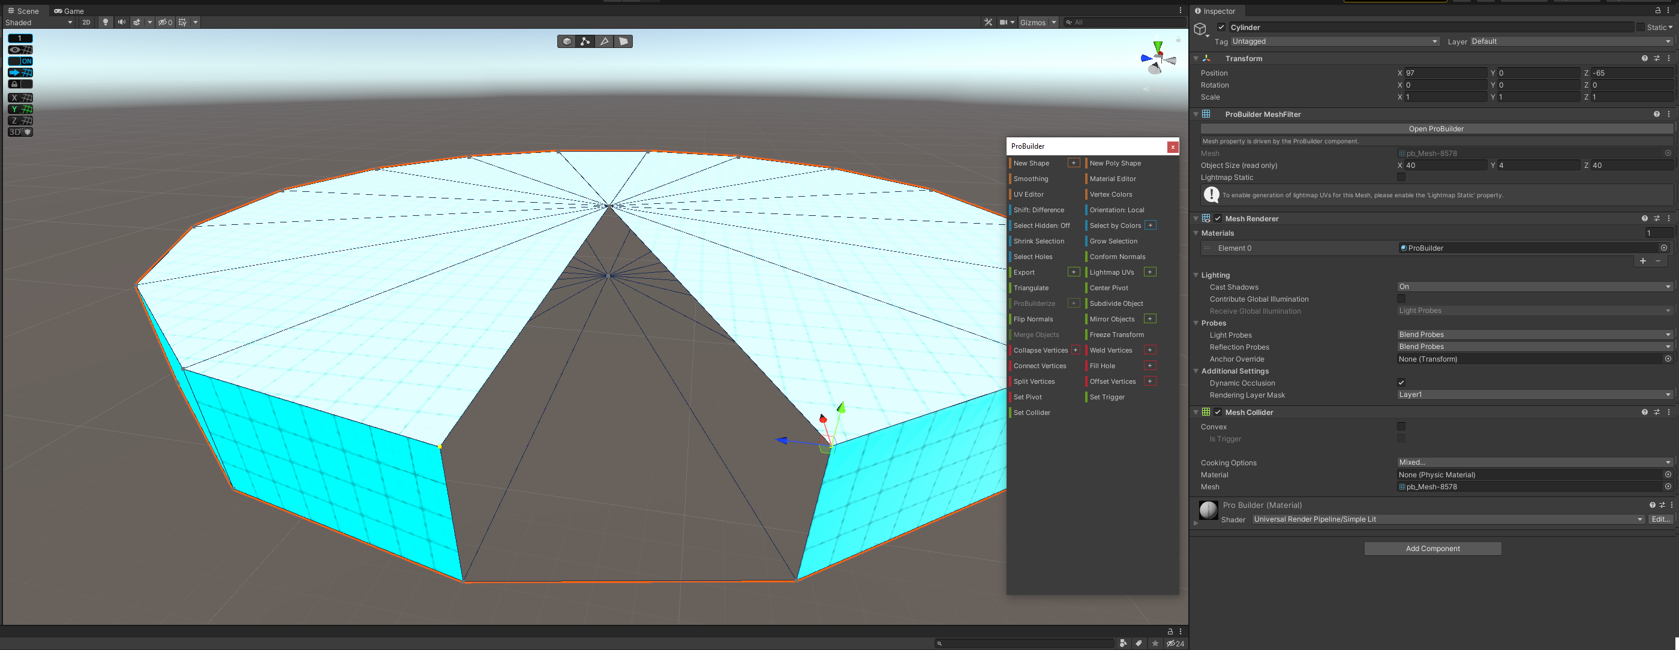The image size is (1679, 650).
Task: Select Object mode cube icon
Action: [566, 41]
